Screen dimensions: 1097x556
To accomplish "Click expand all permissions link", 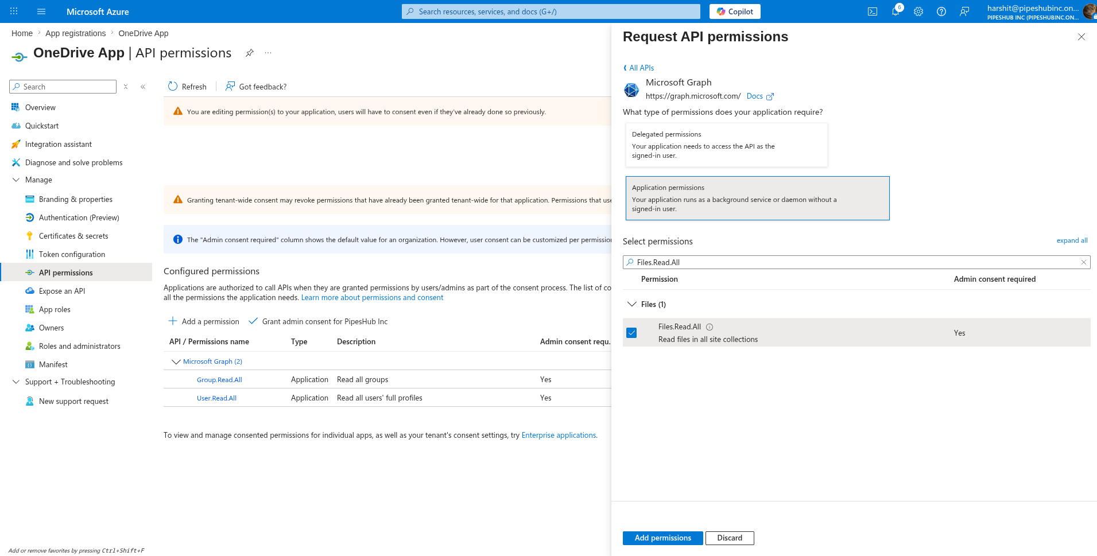I will pyautogui.click(x=1072, y=240).
